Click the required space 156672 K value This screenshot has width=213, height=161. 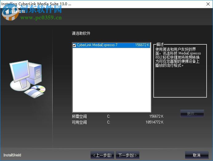[x=156, y=116]
